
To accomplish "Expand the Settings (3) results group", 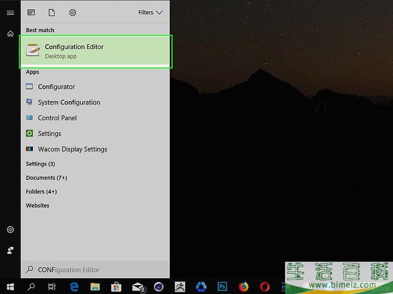I will (40, 164).
